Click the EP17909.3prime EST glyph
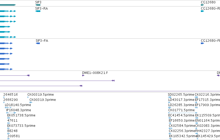The width and height of the screenshot is (220, 140). click(x=196, y=108)
